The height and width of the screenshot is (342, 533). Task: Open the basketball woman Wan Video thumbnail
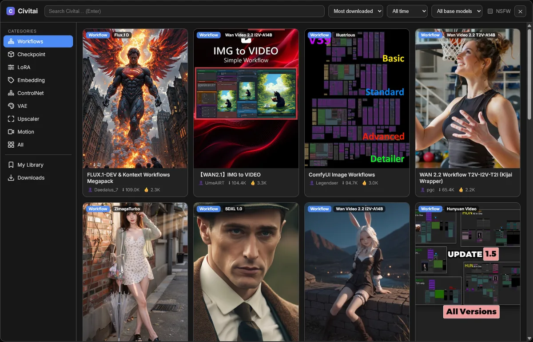click(468, 98)
